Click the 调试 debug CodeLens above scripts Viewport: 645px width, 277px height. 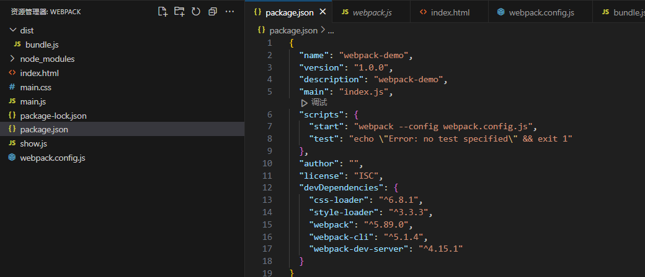pos(319,103)
